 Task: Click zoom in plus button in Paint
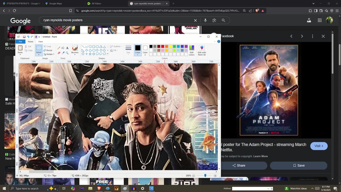coord(215,176)
